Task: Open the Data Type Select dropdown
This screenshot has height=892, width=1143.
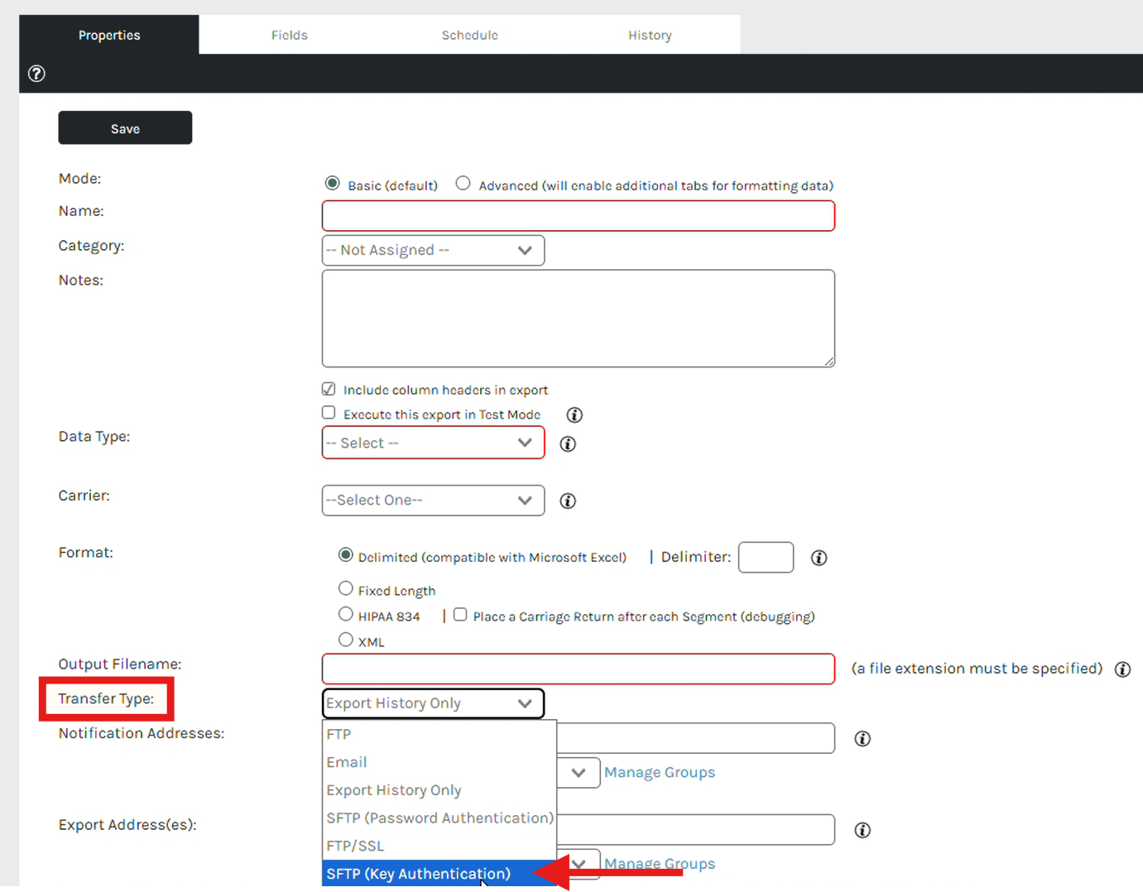Action: point(433,443)
